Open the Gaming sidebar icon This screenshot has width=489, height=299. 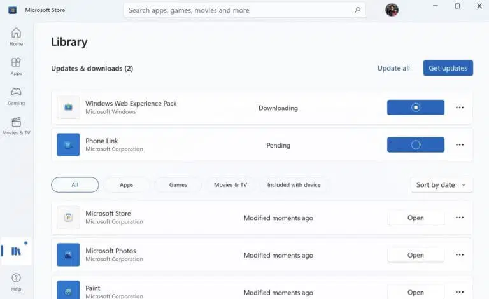[x=16, y=92]
